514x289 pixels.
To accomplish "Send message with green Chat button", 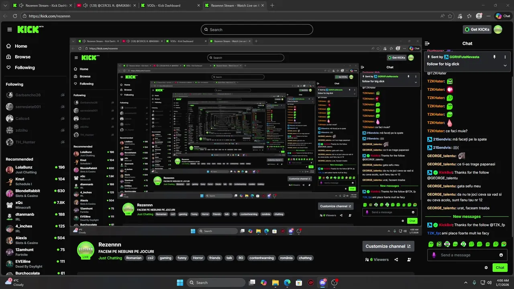I will point(500,267).
